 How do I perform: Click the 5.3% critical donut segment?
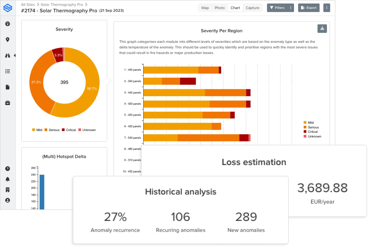[x=58, y=55]
